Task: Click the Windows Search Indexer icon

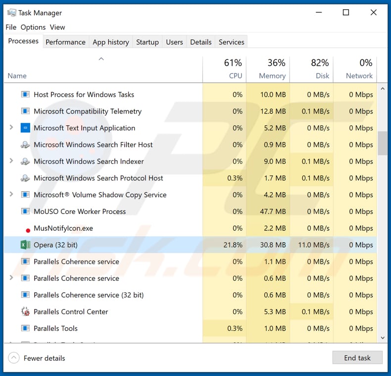Action: (x=25, y=161)
